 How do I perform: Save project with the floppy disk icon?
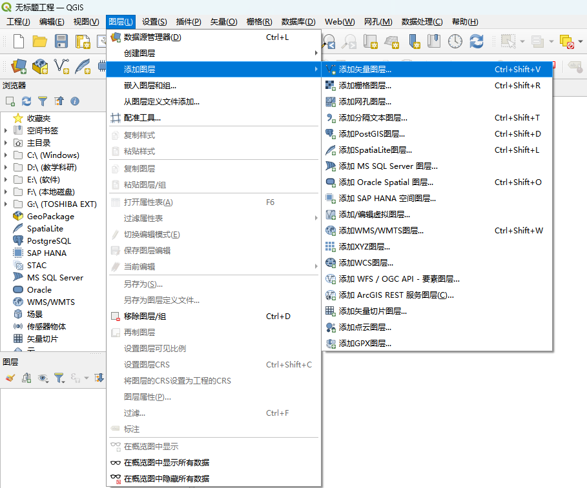click(x=61, y=41)
